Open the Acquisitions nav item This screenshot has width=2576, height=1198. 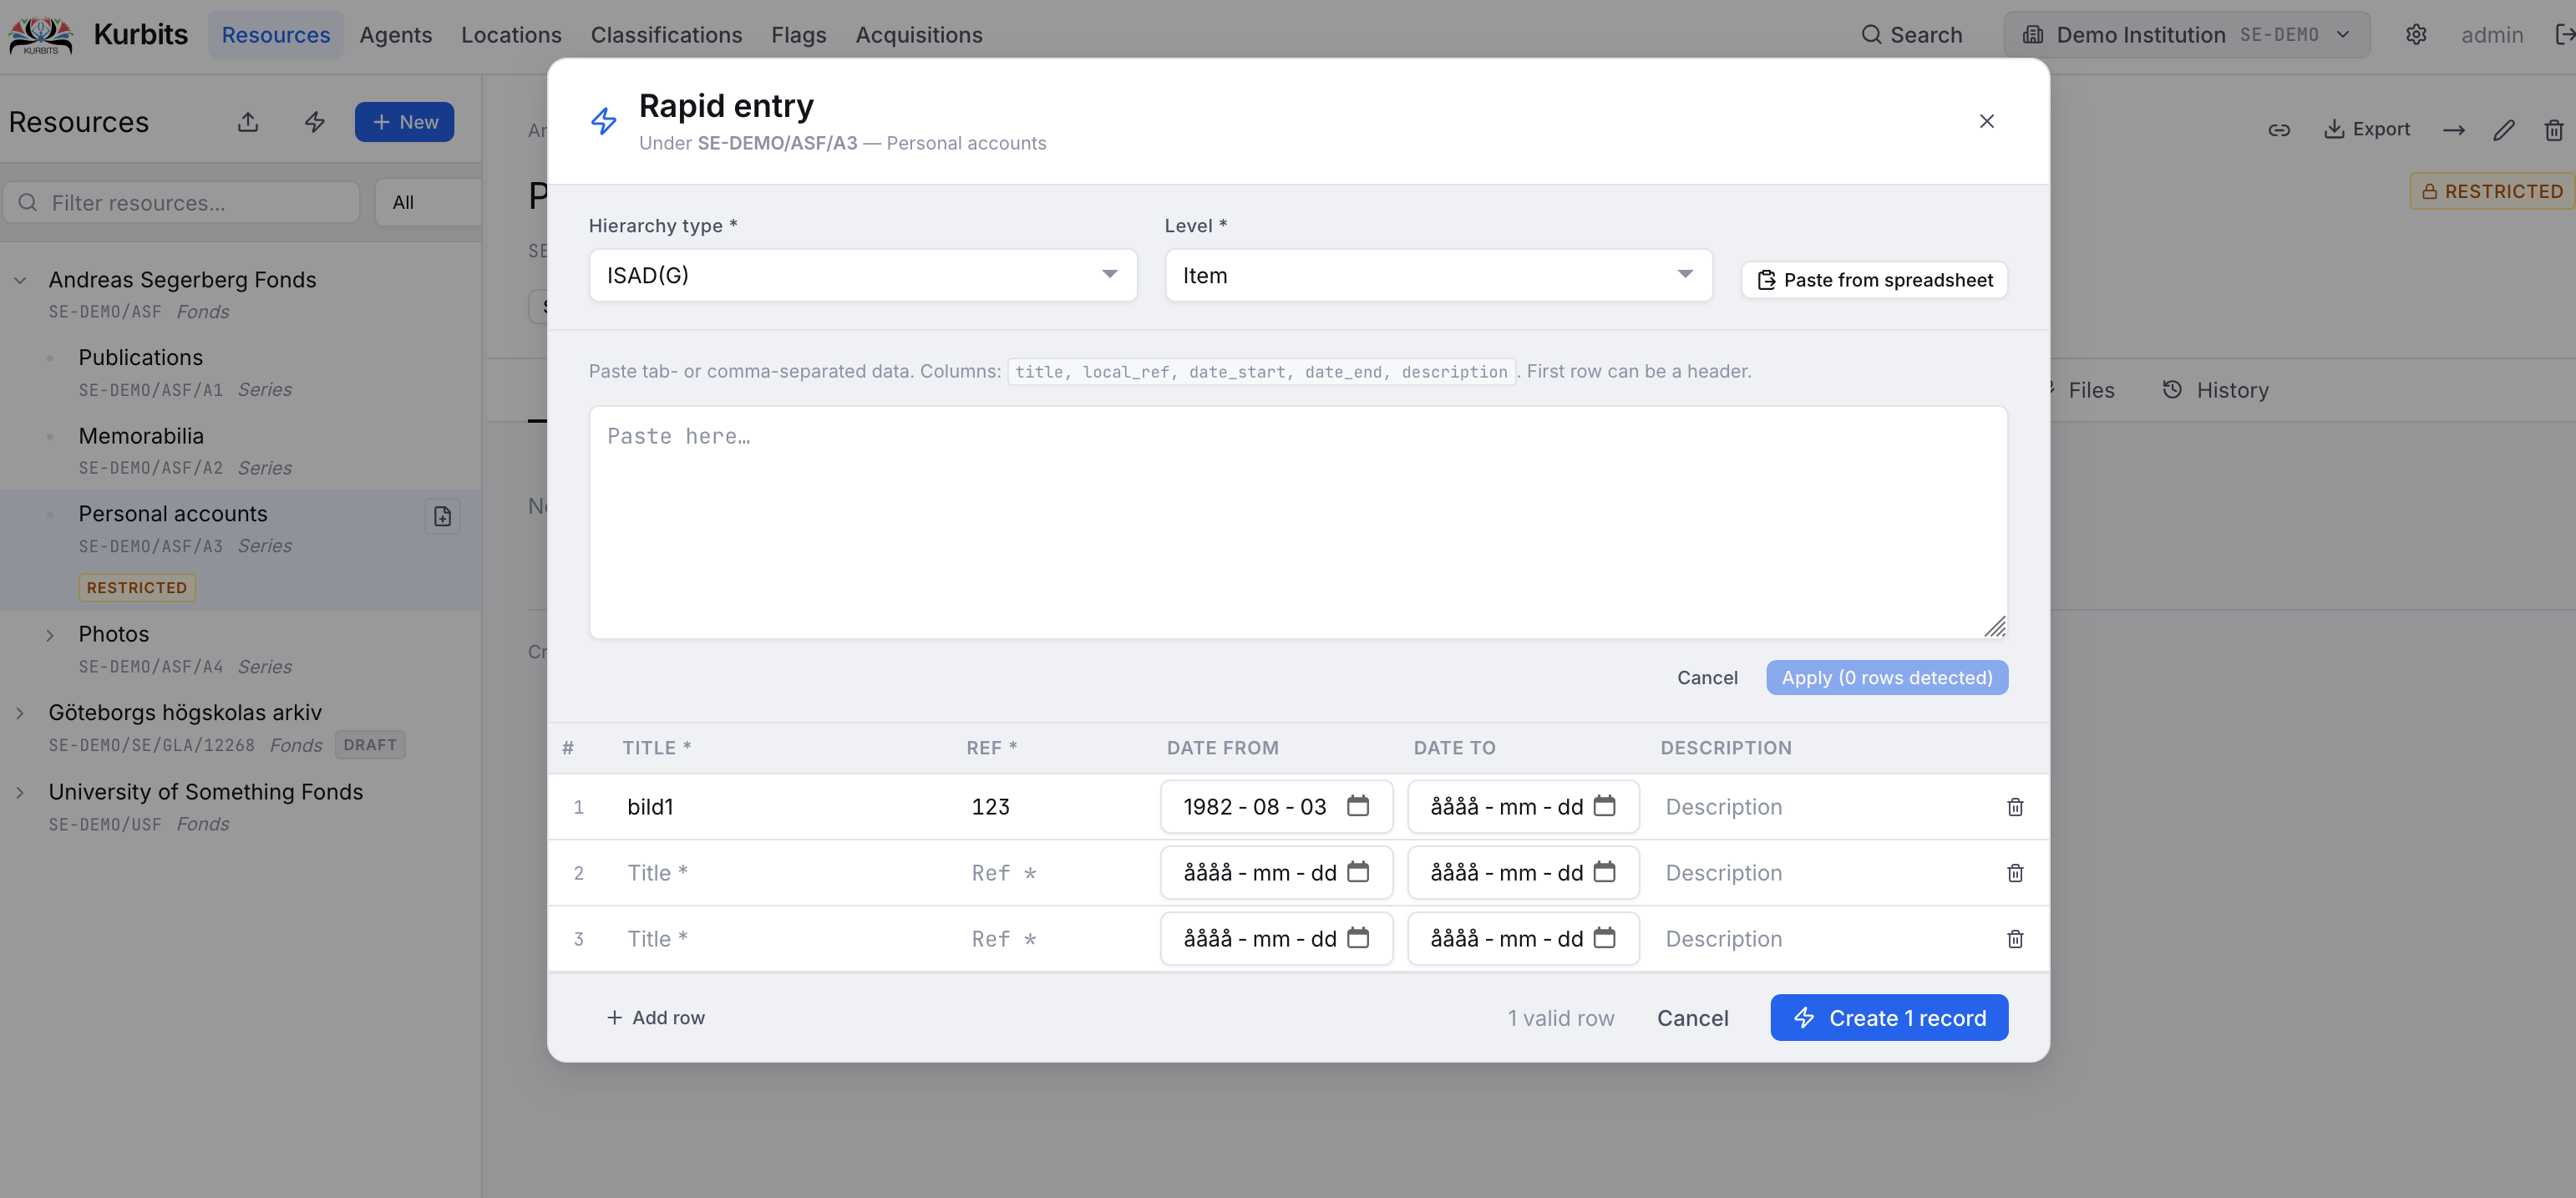(918, 35)
